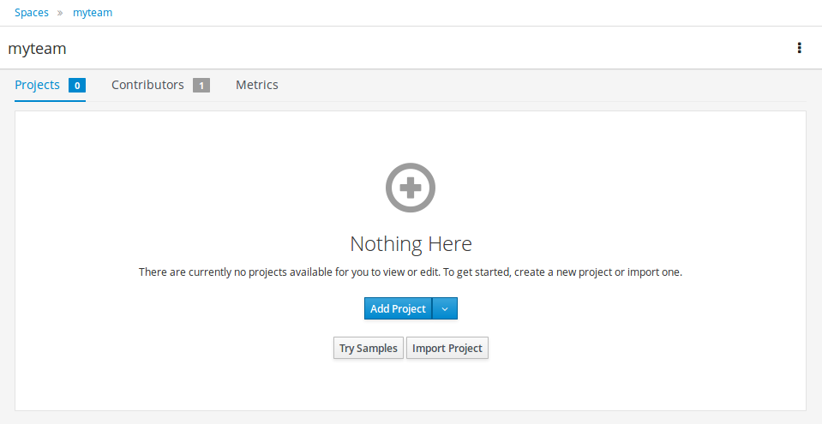Click the Try Samples button
The image size is (822, 424).
369,349
